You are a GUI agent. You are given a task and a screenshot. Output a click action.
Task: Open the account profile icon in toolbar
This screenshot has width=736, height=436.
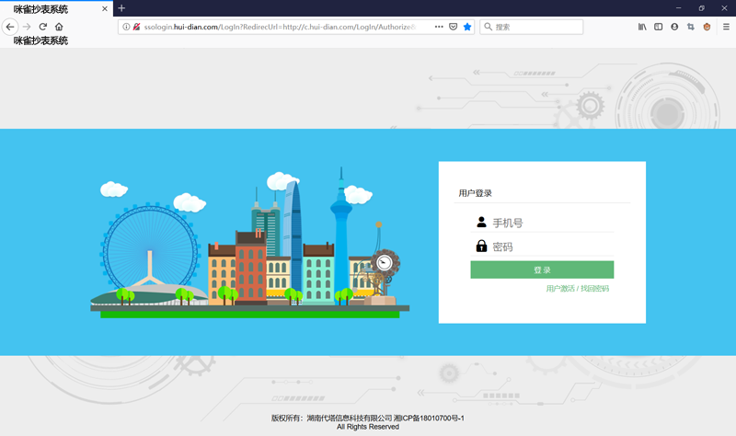pos(674,28)
